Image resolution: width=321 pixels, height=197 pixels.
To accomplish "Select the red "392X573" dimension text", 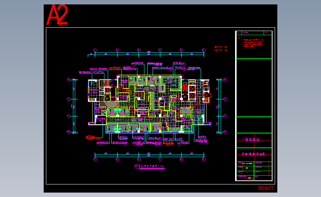I will (x=265, y=188).
